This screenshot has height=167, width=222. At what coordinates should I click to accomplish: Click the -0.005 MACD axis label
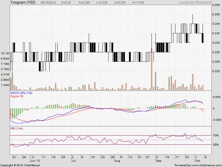pos(216,120)
